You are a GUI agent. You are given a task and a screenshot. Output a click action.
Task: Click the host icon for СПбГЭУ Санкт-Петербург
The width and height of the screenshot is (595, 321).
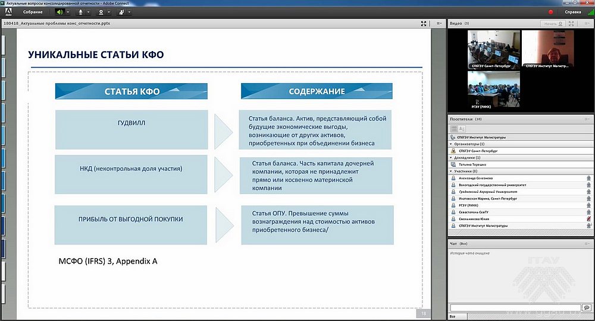click(x=453, y=151)
